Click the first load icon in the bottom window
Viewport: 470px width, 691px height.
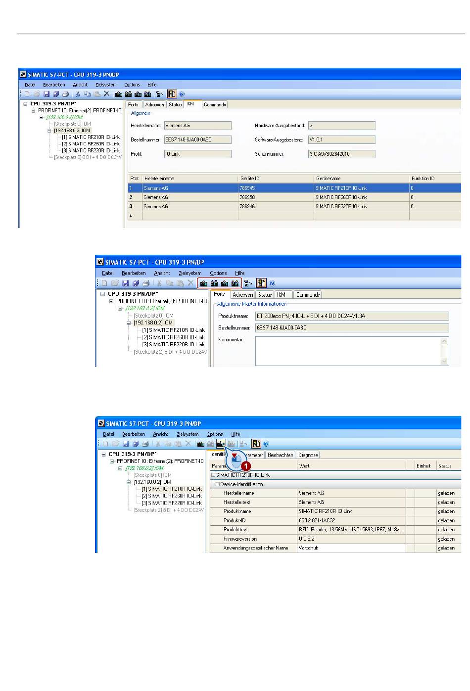tap(201, 444)
